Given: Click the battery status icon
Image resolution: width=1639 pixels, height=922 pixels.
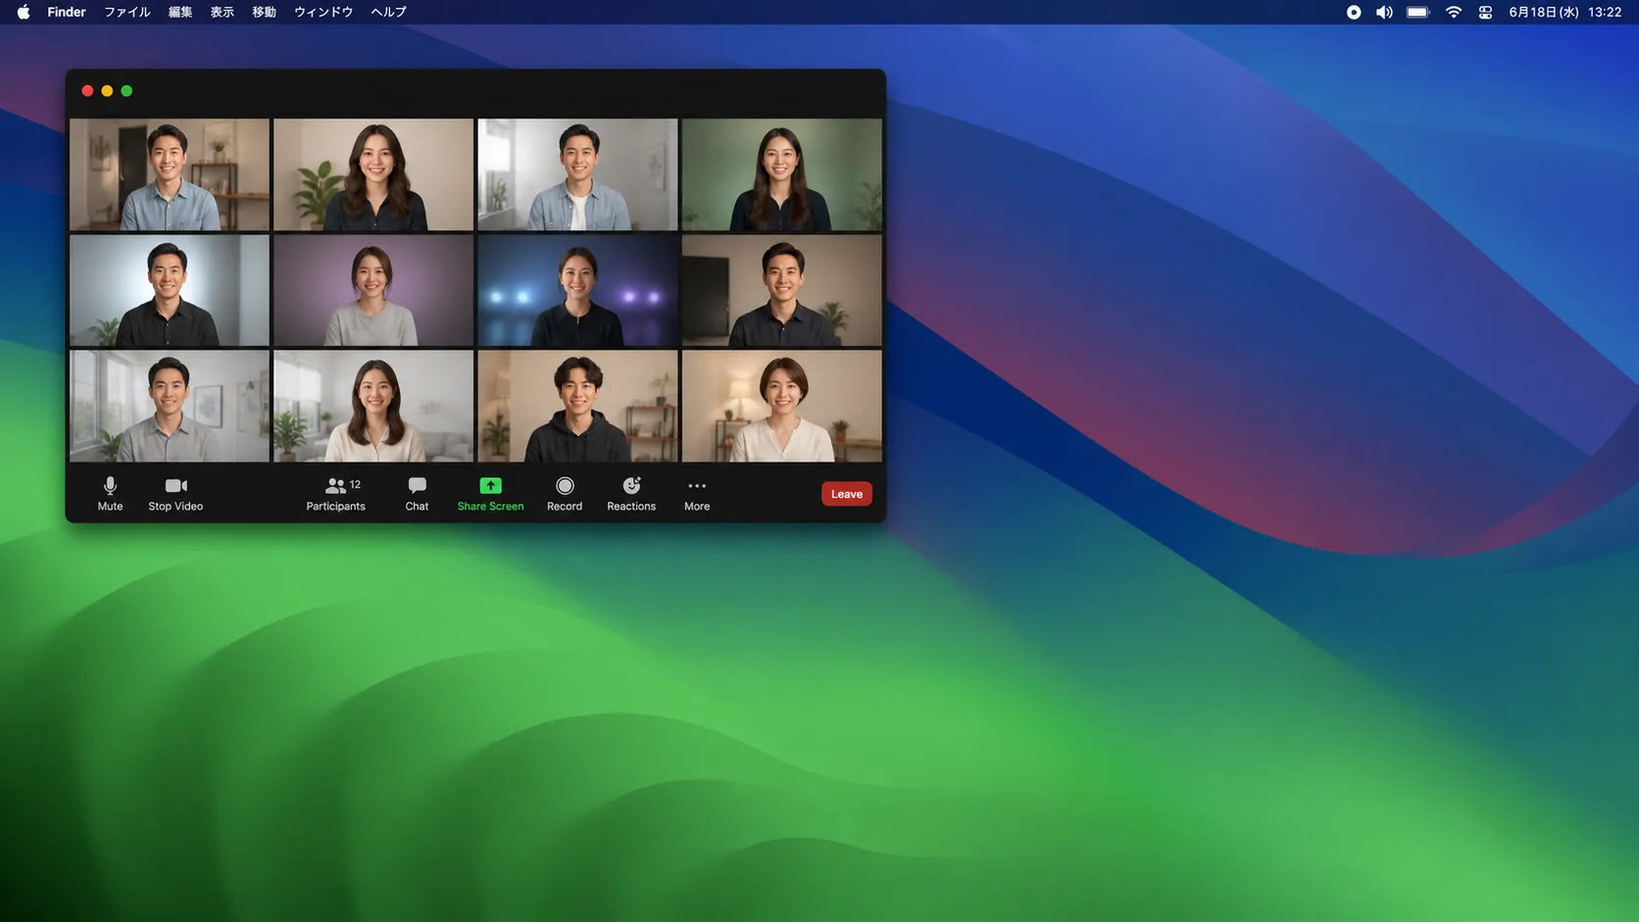Looking at the screenshot, I should click(x=1418, y=12).
